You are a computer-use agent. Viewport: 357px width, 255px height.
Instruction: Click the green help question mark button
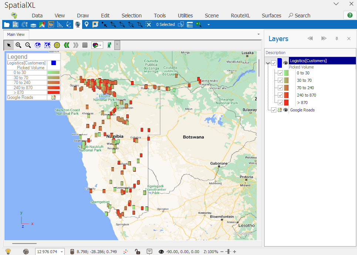[x=350, y=15]
